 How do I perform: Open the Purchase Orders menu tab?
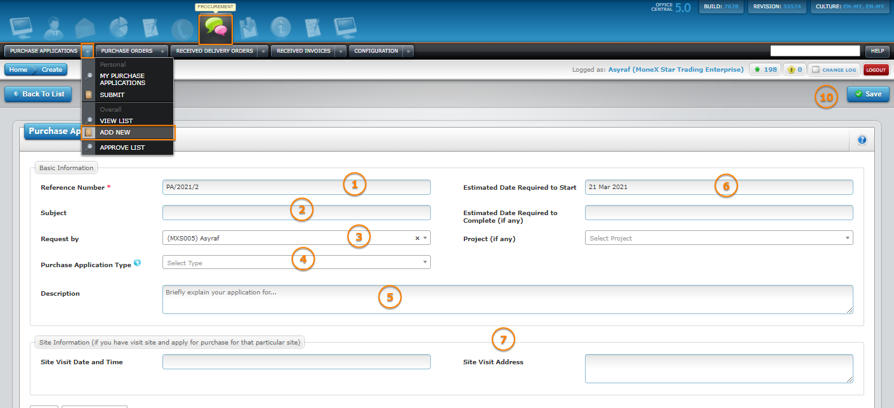126,51
